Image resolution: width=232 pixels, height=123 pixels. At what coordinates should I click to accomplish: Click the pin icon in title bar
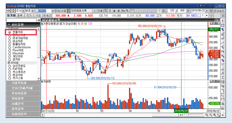tap(201, 6)
